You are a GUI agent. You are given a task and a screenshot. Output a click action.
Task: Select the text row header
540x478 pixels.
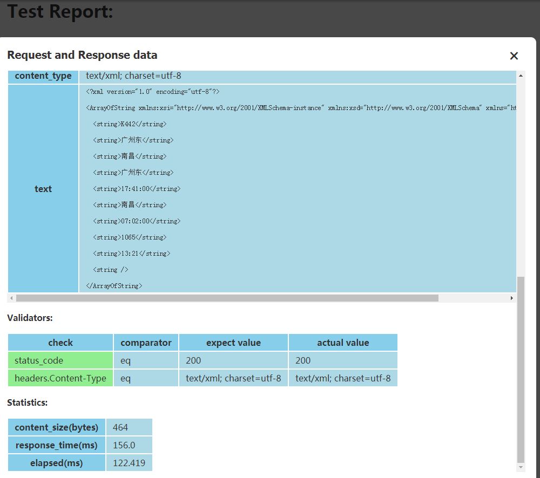click(x=43, y=189)
